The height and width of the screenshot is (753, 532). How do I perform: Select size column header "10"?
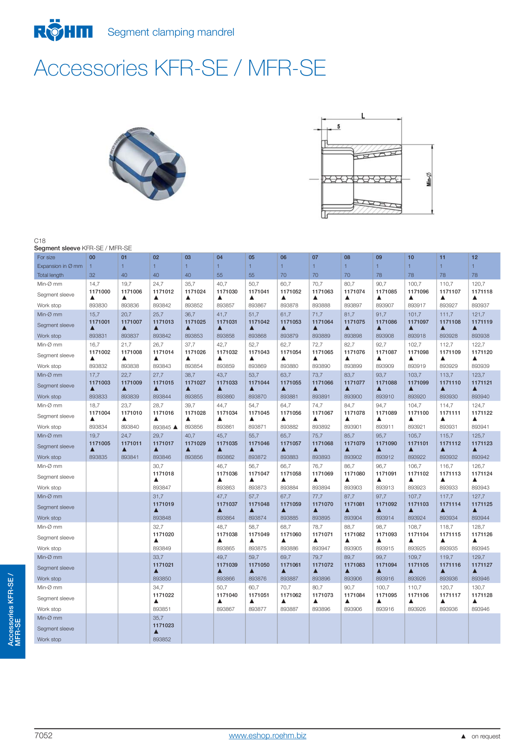(411, 258)
